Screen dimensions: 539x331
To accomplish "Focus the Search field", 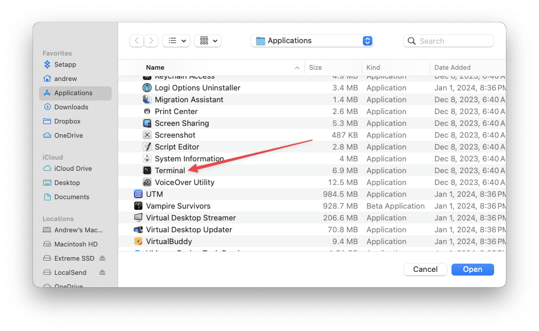I will coord(449,41).
